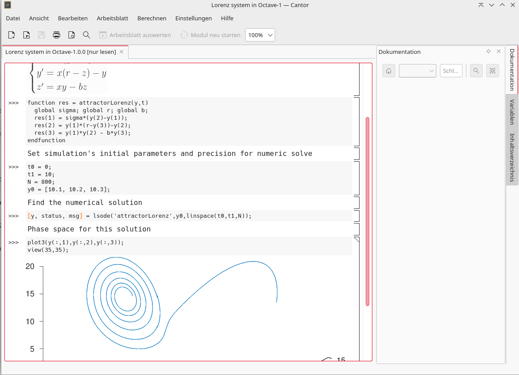Viewport: 519px width, 375px height.
Task: Click the 'N = 800;' code line
Action: [41, 182]
